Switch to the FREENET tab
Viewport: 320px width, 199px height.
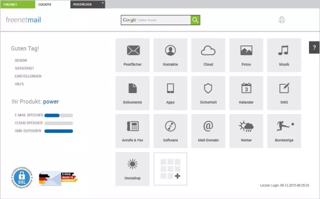[18, 4]
